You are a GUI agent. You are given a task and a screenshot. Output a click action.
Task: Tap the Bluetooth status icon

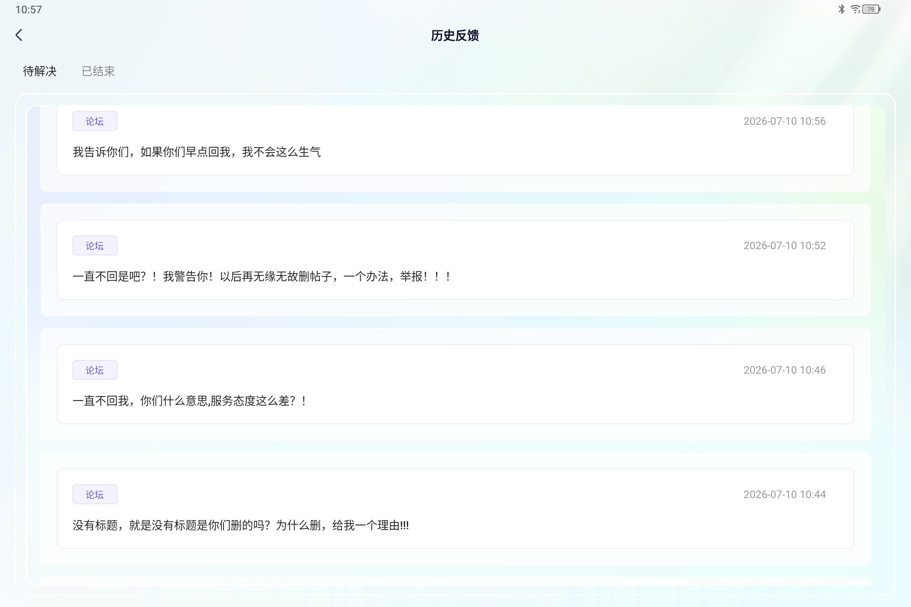[841, 9]
